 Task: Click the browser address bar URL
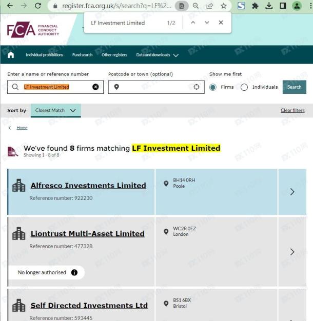(x=117, y=6)
